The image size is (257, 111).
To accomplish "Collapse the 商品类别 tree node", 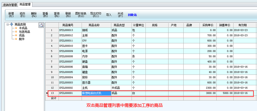I will [8, 24].
